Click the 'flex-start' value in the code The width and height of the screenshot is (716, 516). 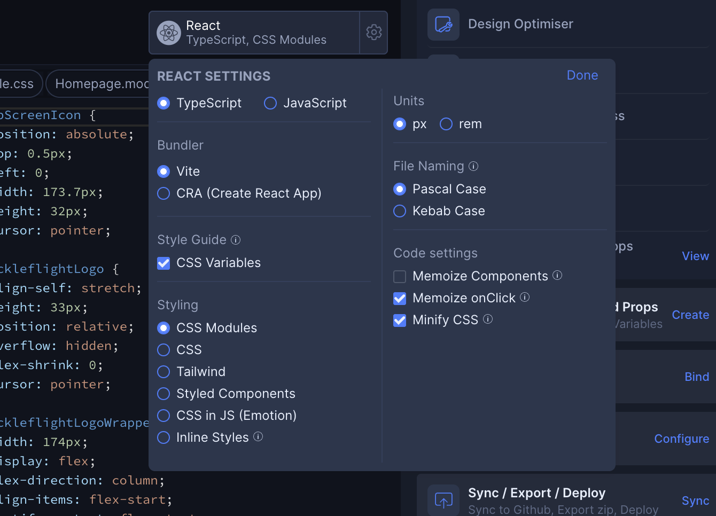click(x=127, y=499)
